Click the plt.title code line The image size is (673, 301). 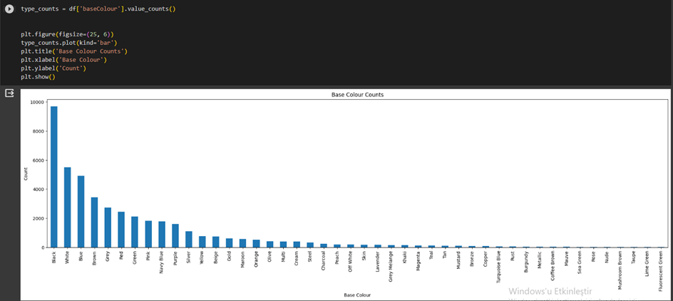[x=74, y=51]
